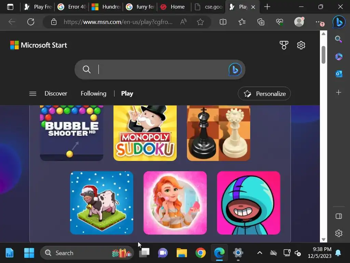Go to the Following section
The width and height of the screenshot is (350, 263).
[93, 93]
